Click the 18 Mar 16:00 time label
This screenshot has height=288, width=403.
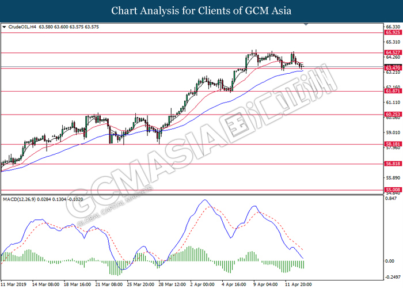click(77, 285)
